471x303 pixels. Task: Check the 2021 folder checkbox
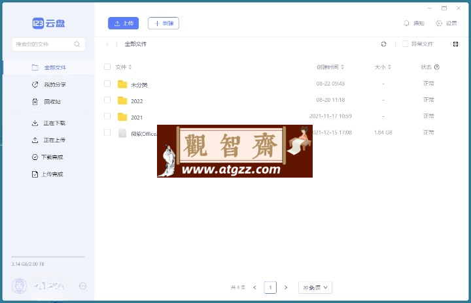pos(107,116)
